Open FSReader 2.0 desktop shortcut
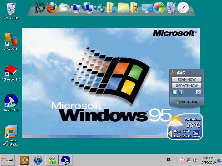 (x=11, y=71)
